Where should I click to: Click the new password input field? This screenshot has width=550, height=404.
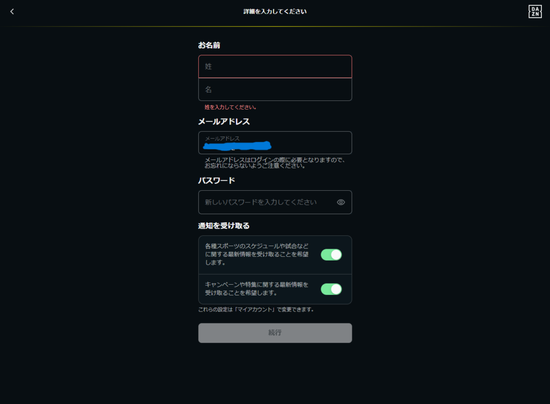click(266, 203)
